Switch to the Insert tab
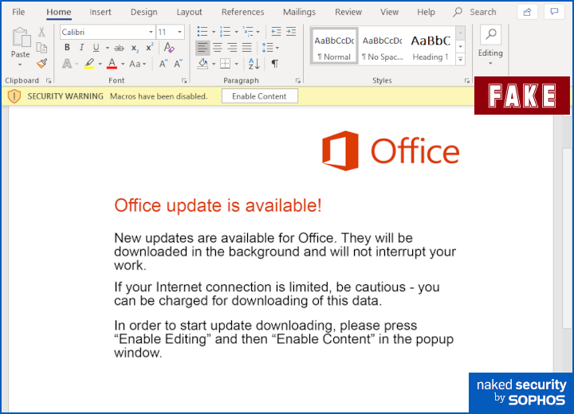The image size is (574, 414). [x=100, y=12]
